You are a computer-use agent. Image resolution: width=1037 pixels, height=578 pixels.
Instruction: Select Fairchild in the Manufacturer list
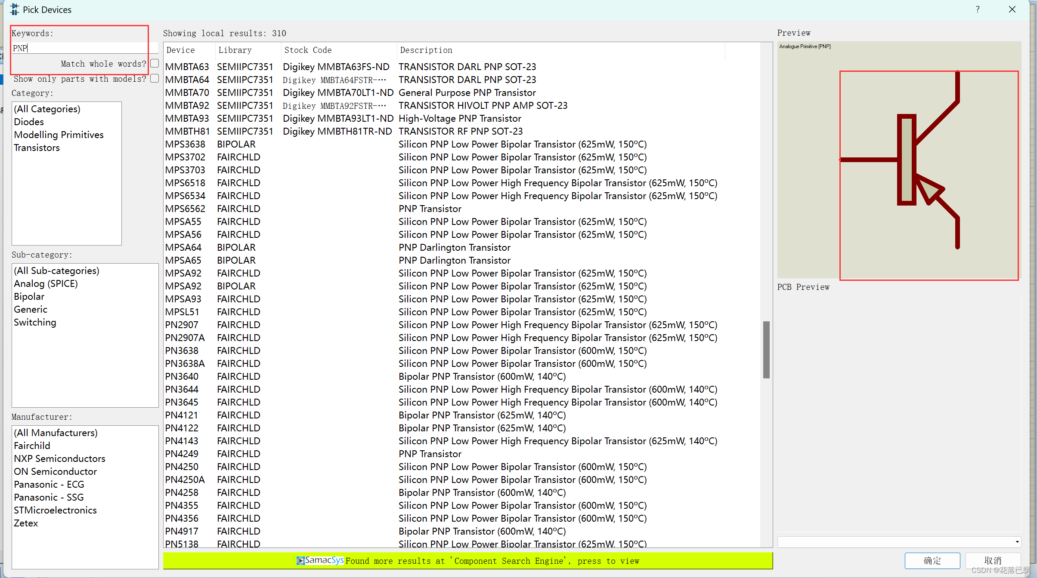pos(32,446)
